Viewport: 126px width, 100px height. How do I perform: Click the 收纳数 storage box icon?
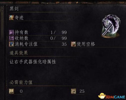[11, 38]
